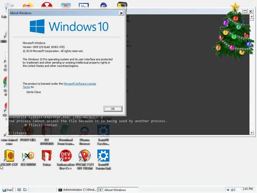Open the Start menu
Viewport: 257px width, 193px height.
coord(7,190)
